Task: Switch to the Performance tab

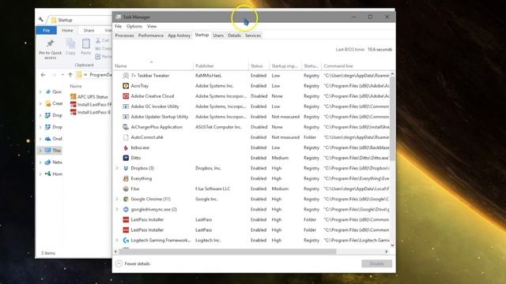Action: (x=151, y=35)
